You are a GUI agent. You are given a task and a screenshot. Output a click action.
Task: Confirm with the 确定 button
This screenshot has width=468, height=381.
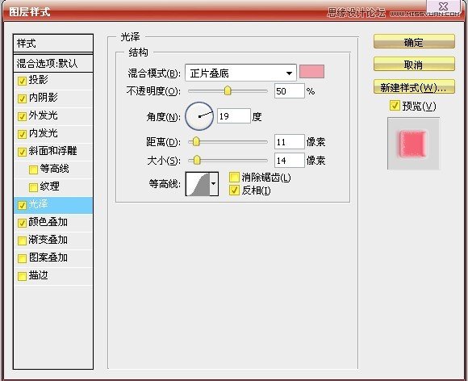pyautogui.click(x=414, y=42)
